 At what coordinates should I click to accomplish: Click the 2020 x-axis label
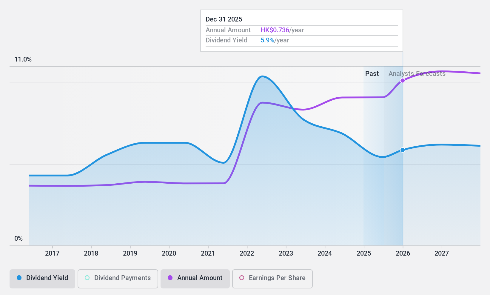click(x=169, y=253)
